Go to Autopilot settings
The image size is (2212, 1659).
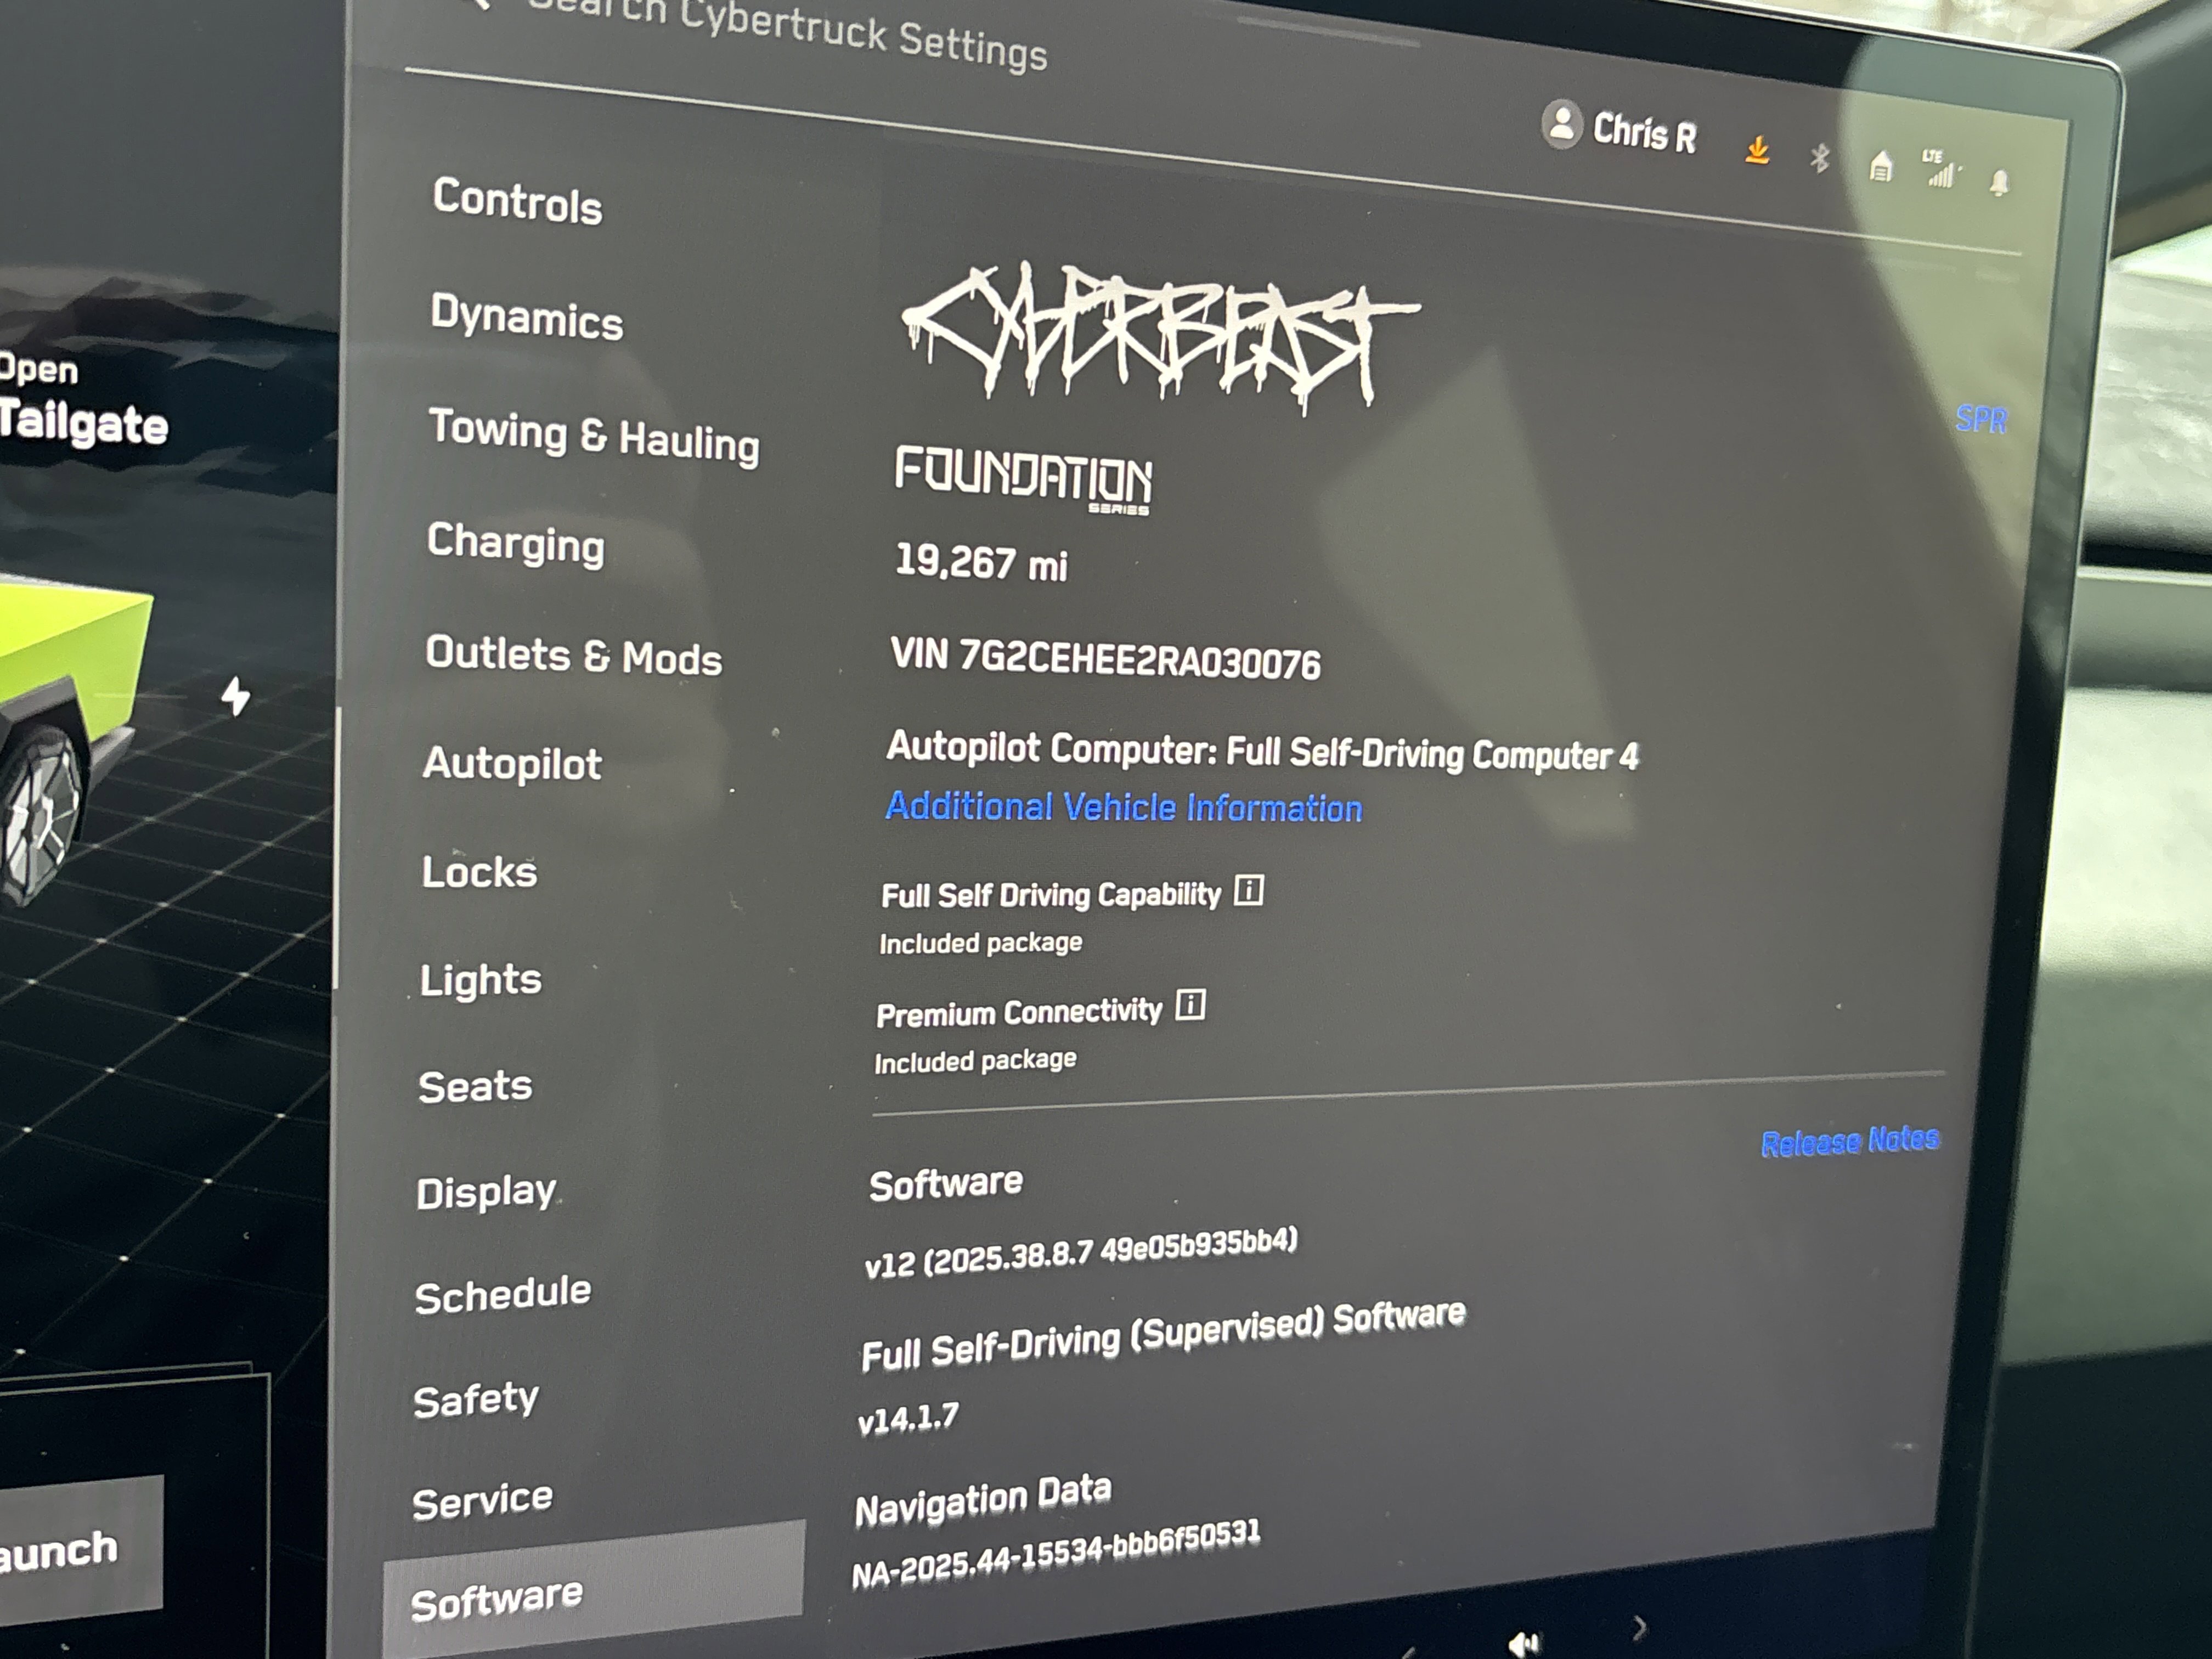512,764
